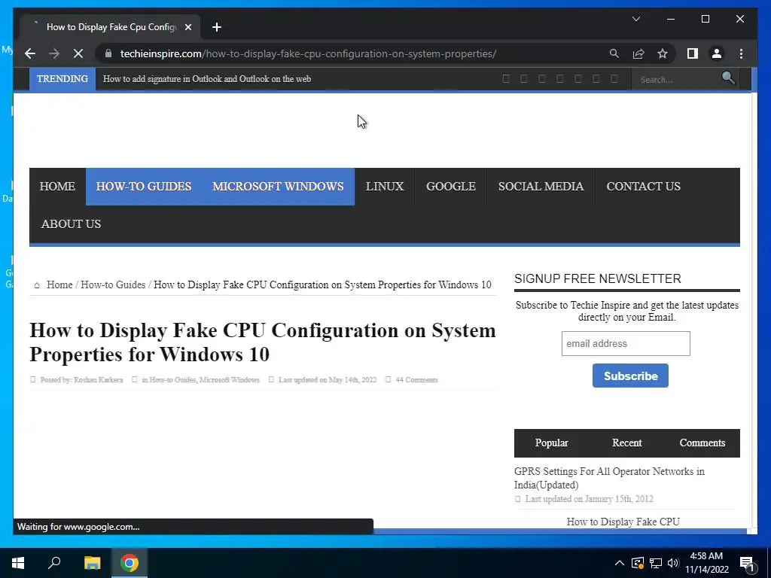Open the Windows Start menu
Image resolution: width=771 pixels, height=578 pixels.
coord(18,563)
